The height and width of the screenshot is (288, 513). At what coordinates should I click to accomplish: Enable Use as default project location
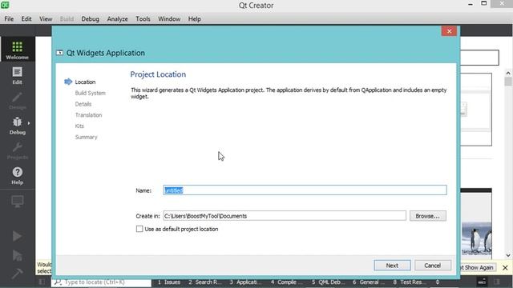coord(139,229)
